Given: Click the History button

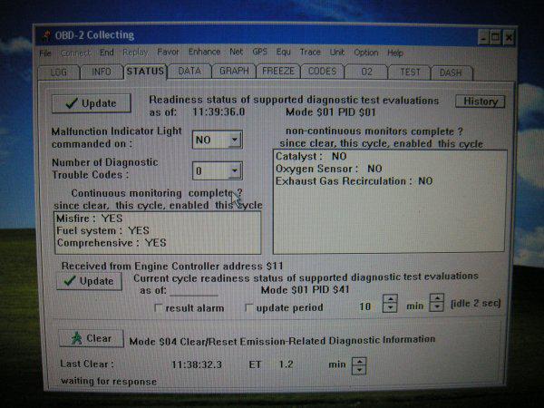Looking at the screenshot, I should point(481,102).
